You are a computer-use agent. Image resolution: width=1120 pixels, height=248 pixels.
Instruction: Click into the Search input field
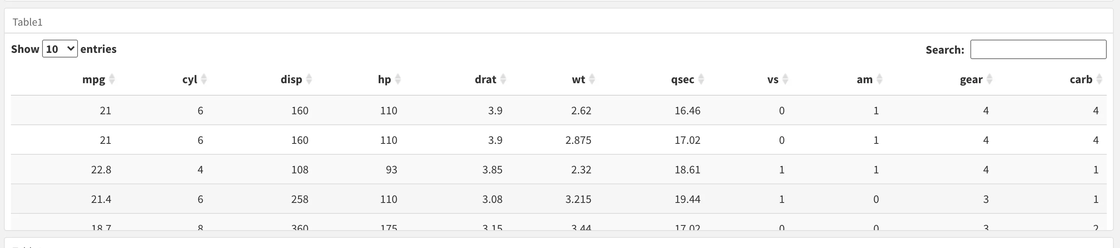click(1038, 49)
